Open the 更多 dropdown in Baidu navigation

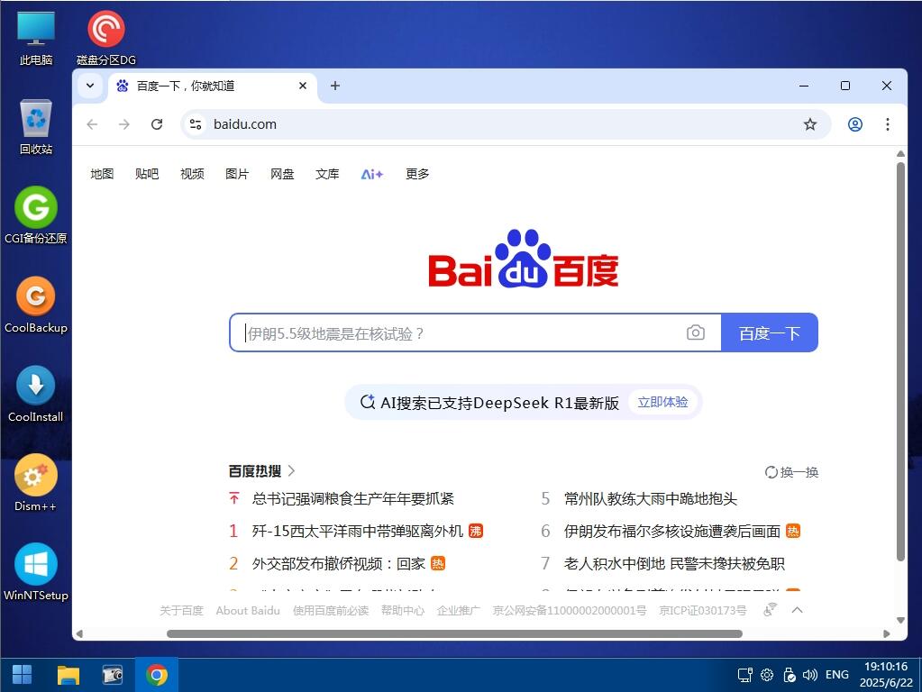point(416,174)
